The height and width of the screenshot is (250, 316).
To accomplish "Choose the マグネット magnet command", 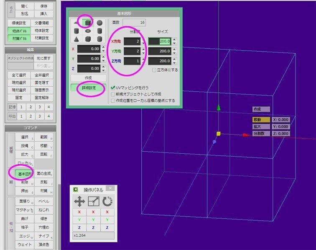I will pos(25,210).
